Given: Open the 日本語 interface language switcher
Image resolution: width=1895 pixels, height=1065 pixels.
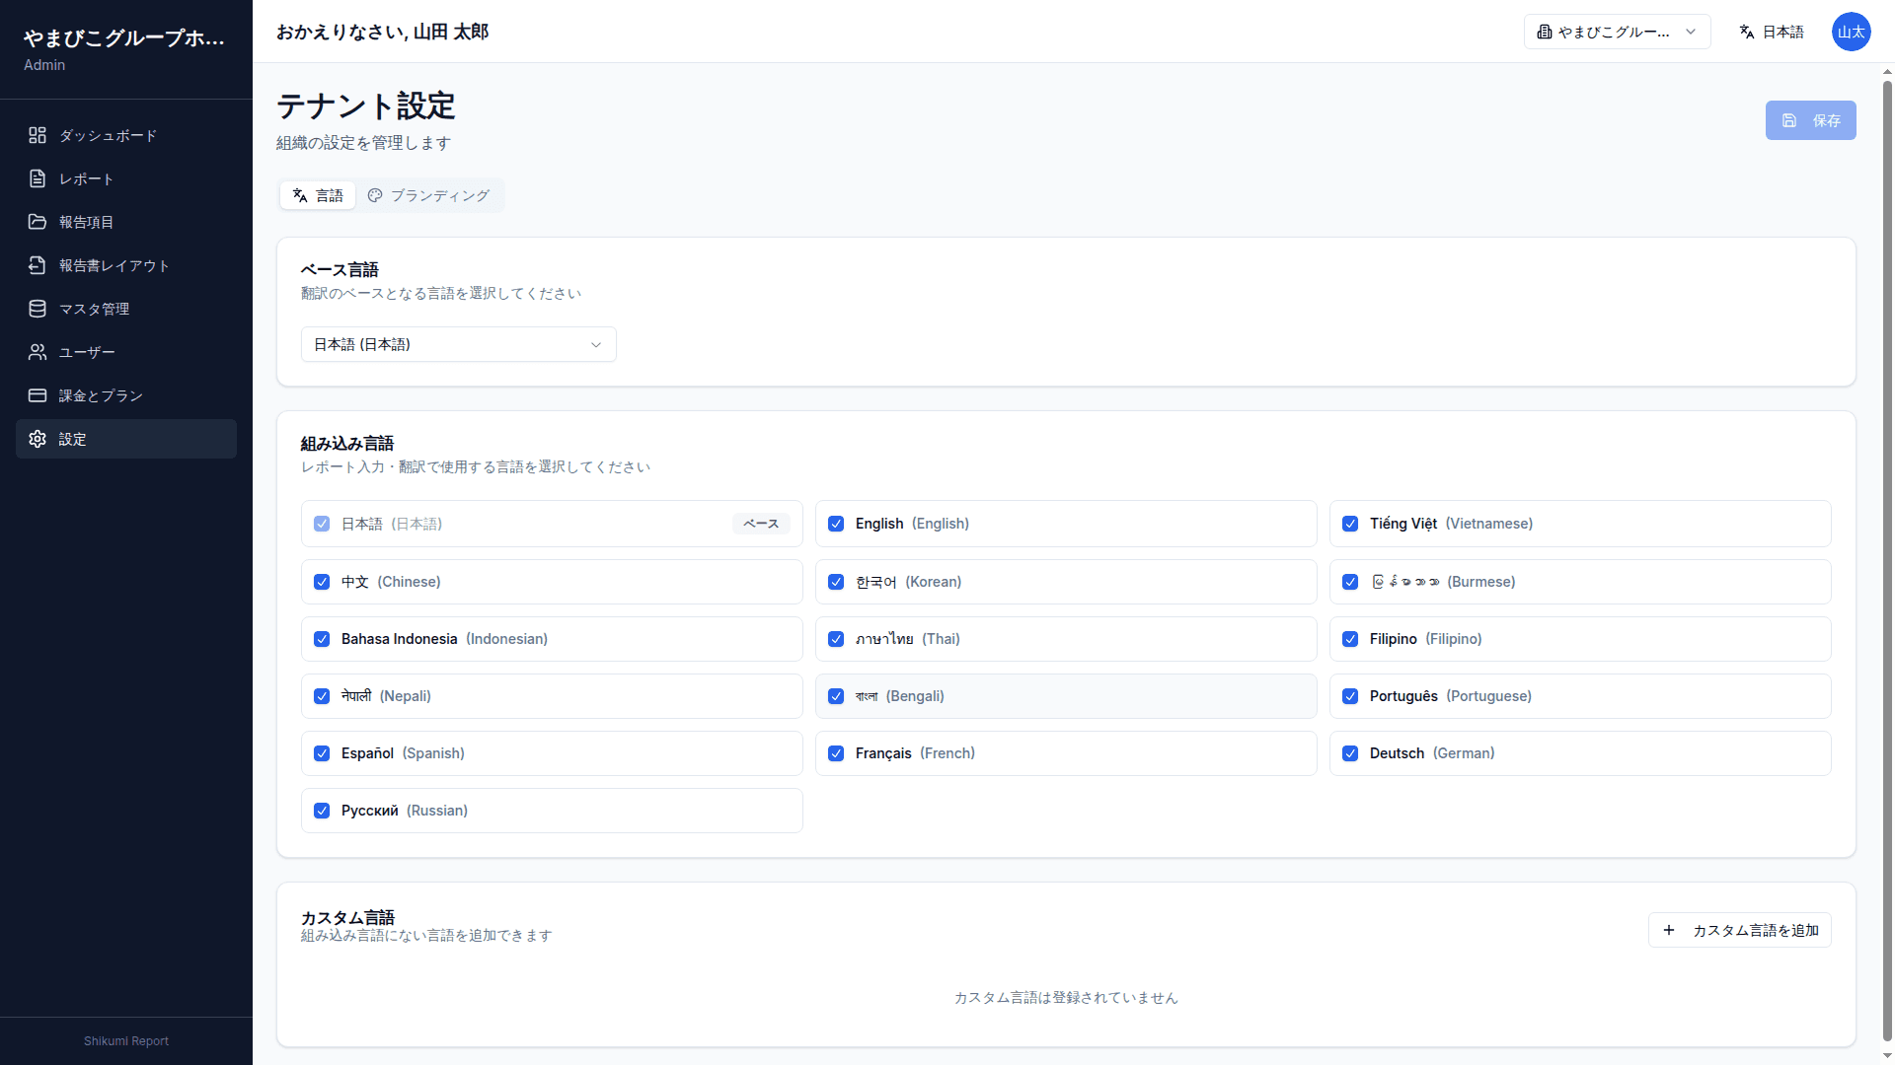Looking at the screenshot, I should (x=1772, y=32).
